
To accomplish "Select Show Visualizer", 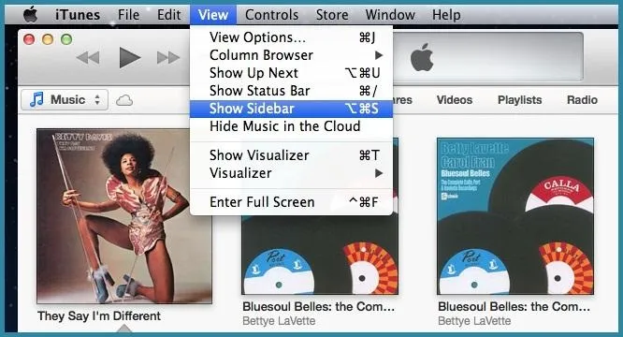I will [291, 155].
